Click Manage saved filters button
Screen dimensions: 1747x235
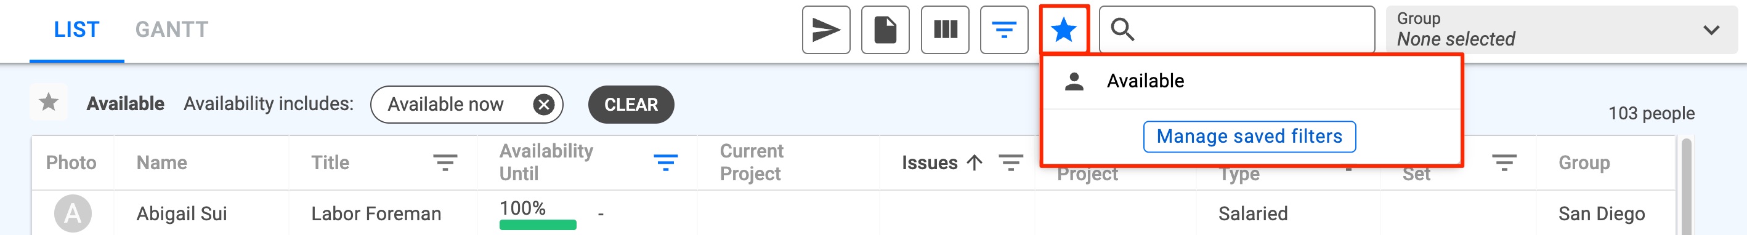[x=1249, y=137]
